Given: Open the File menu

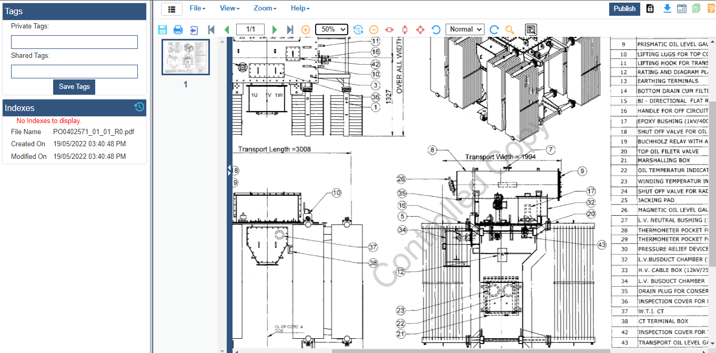Looking at the screenshot, I should [x=197, y=8].
